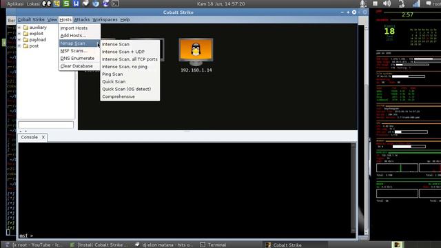Click the post folder icon
Viewport: 441px width, 248px height.
click(26, 46)
